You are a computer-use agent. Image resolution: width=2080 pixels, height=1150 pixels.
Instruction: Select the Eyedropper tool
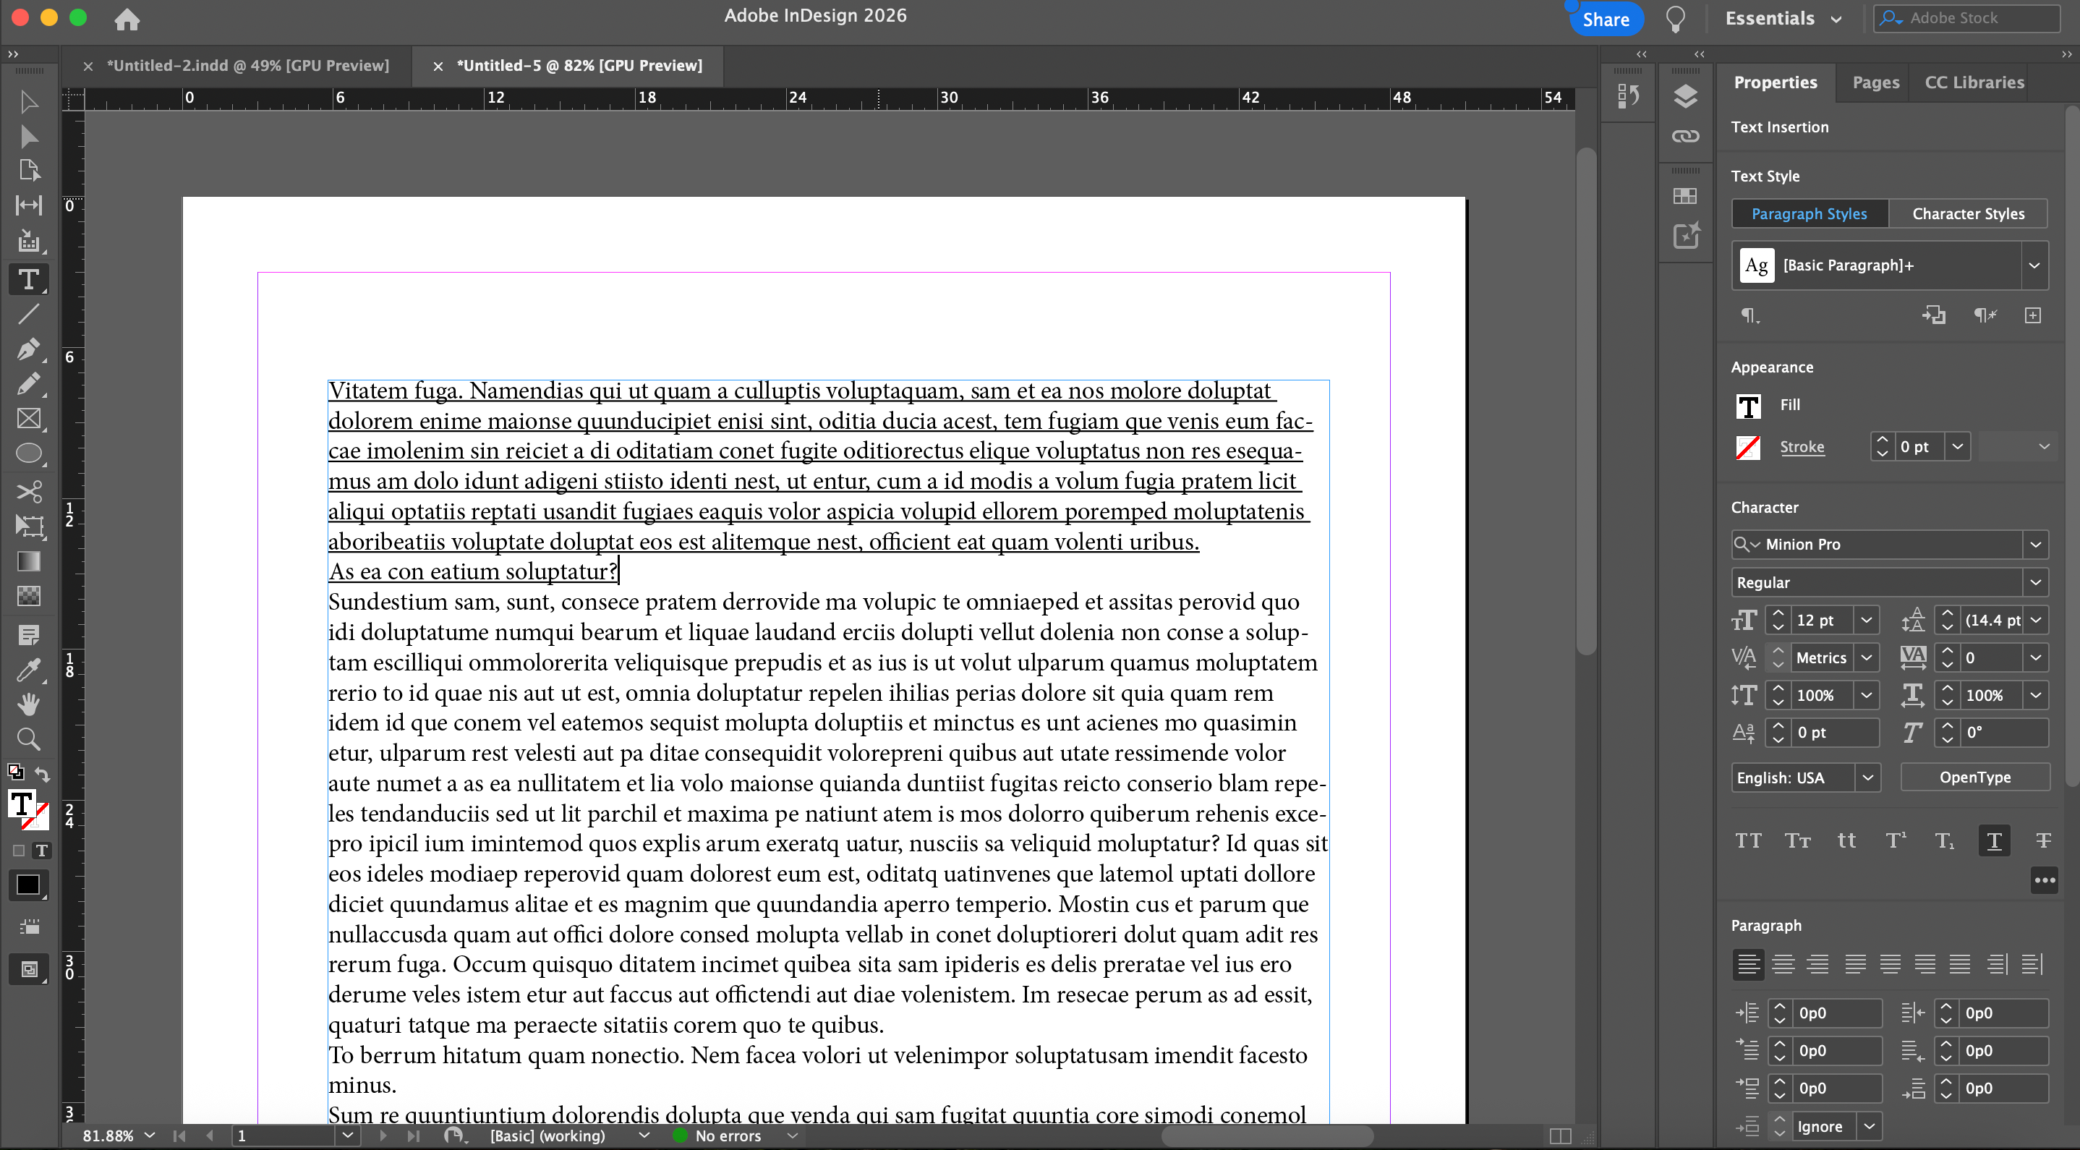coord(29,670)
